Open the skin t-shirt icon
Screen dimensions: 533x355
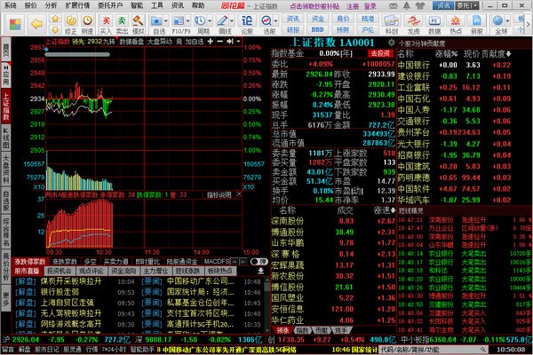[420, 6]
